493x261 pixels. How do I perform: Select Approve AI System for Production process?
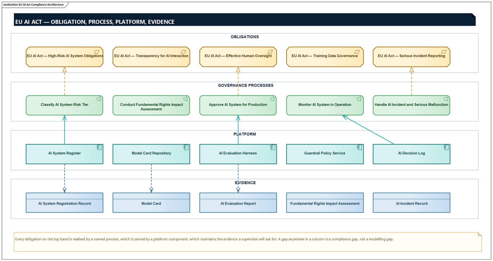(x=238, y=105)
